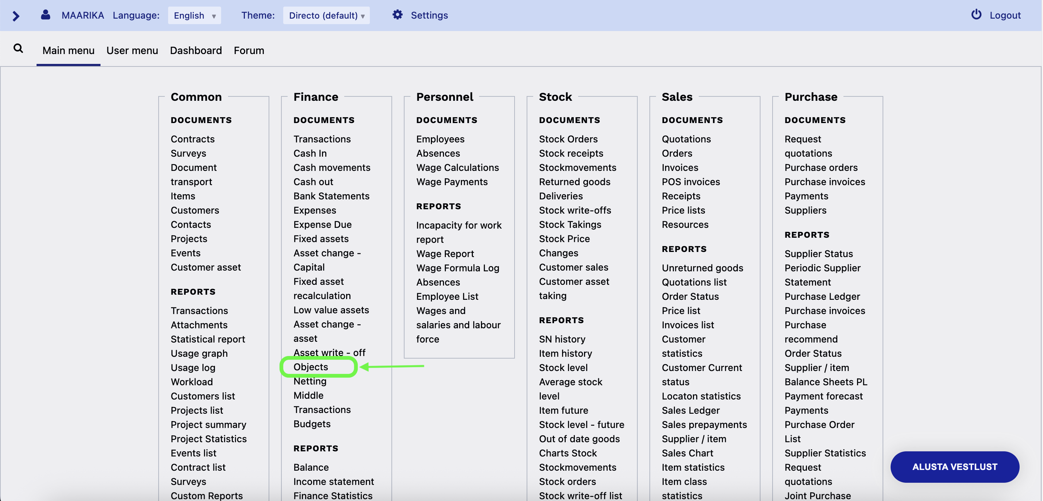Open Bank Statements in Finance
Image resolution: width=1043 pixels, height=501 pixels.
tap(331, 196)
